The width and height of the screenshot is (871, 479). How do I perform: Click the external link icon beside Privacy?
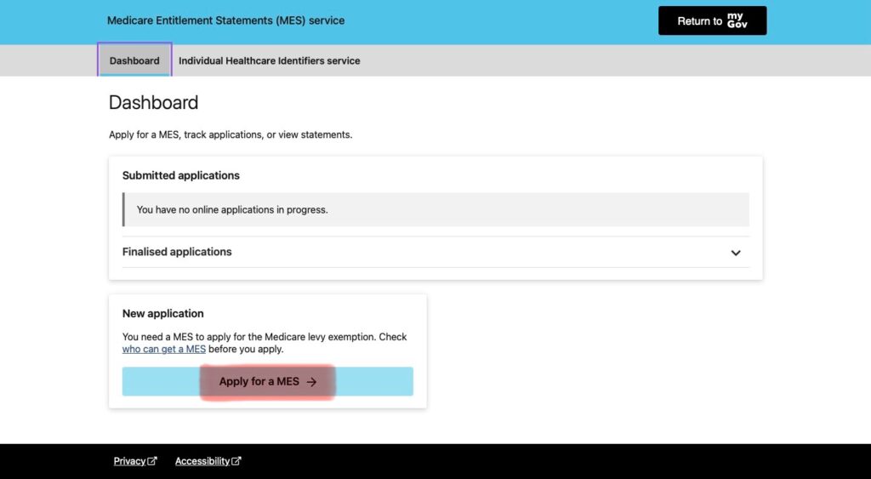point(152,460)
